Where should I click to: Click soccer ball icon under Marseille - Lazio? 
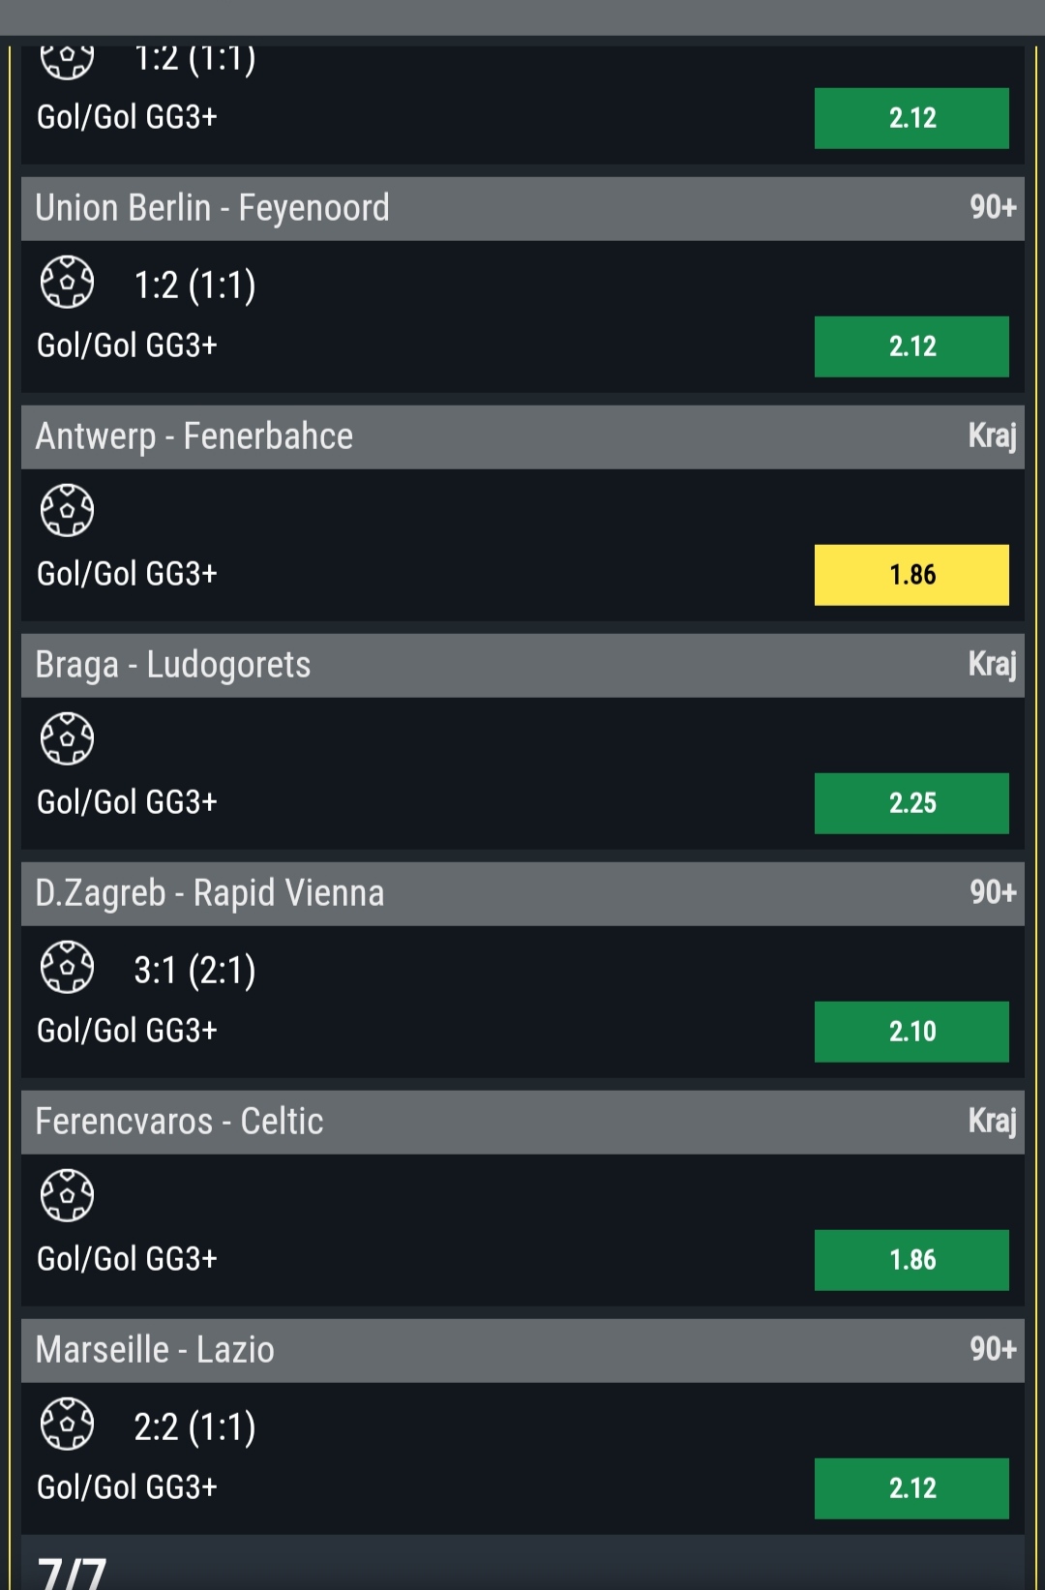67,1424
